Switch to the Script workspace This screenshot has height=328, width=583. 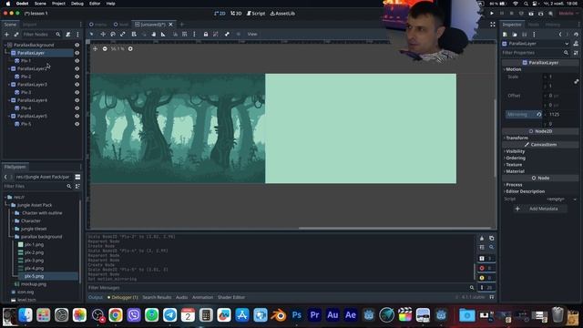(x=256, y=14)
